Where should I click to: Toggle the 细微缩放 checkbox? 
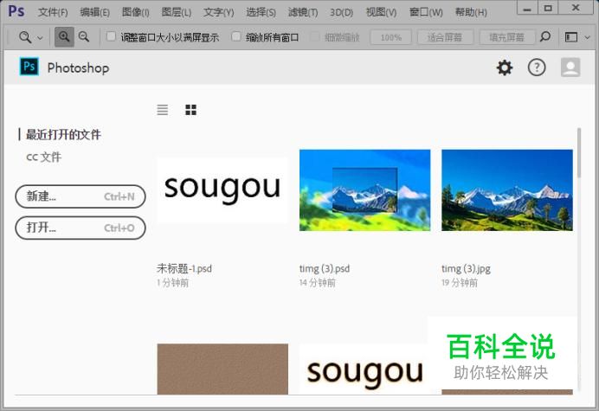coord(315,36)
